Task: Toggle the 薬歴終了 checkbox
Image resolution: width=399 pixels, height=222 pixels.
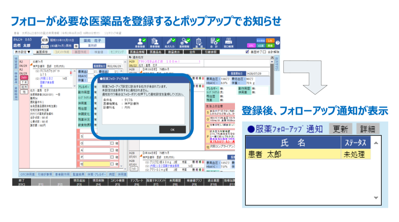Action: click(247, 52)
